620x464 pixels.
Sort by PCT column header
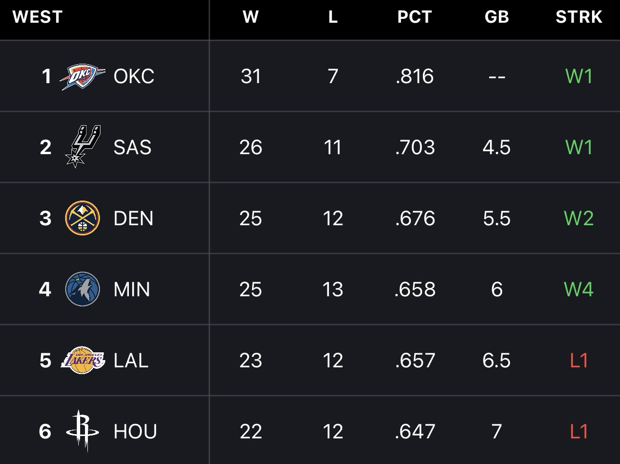(x=414, y=17)
